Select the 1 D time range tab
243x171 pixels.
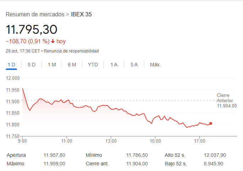pyautogui.click(x=11, y=65)
